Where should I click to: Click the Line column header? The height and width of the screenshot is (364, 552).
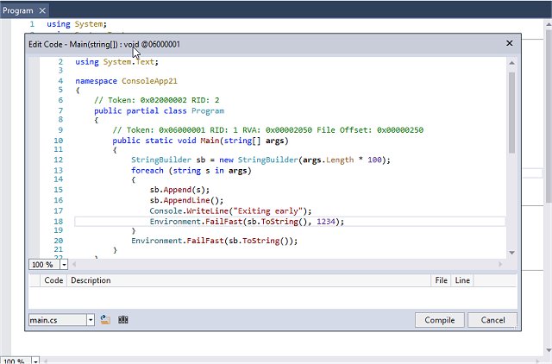[462, 280]
